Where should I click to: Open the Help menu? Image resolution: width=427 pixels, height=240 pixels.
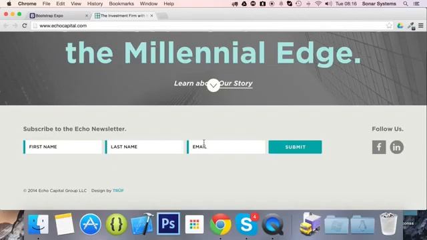(169, 4)
